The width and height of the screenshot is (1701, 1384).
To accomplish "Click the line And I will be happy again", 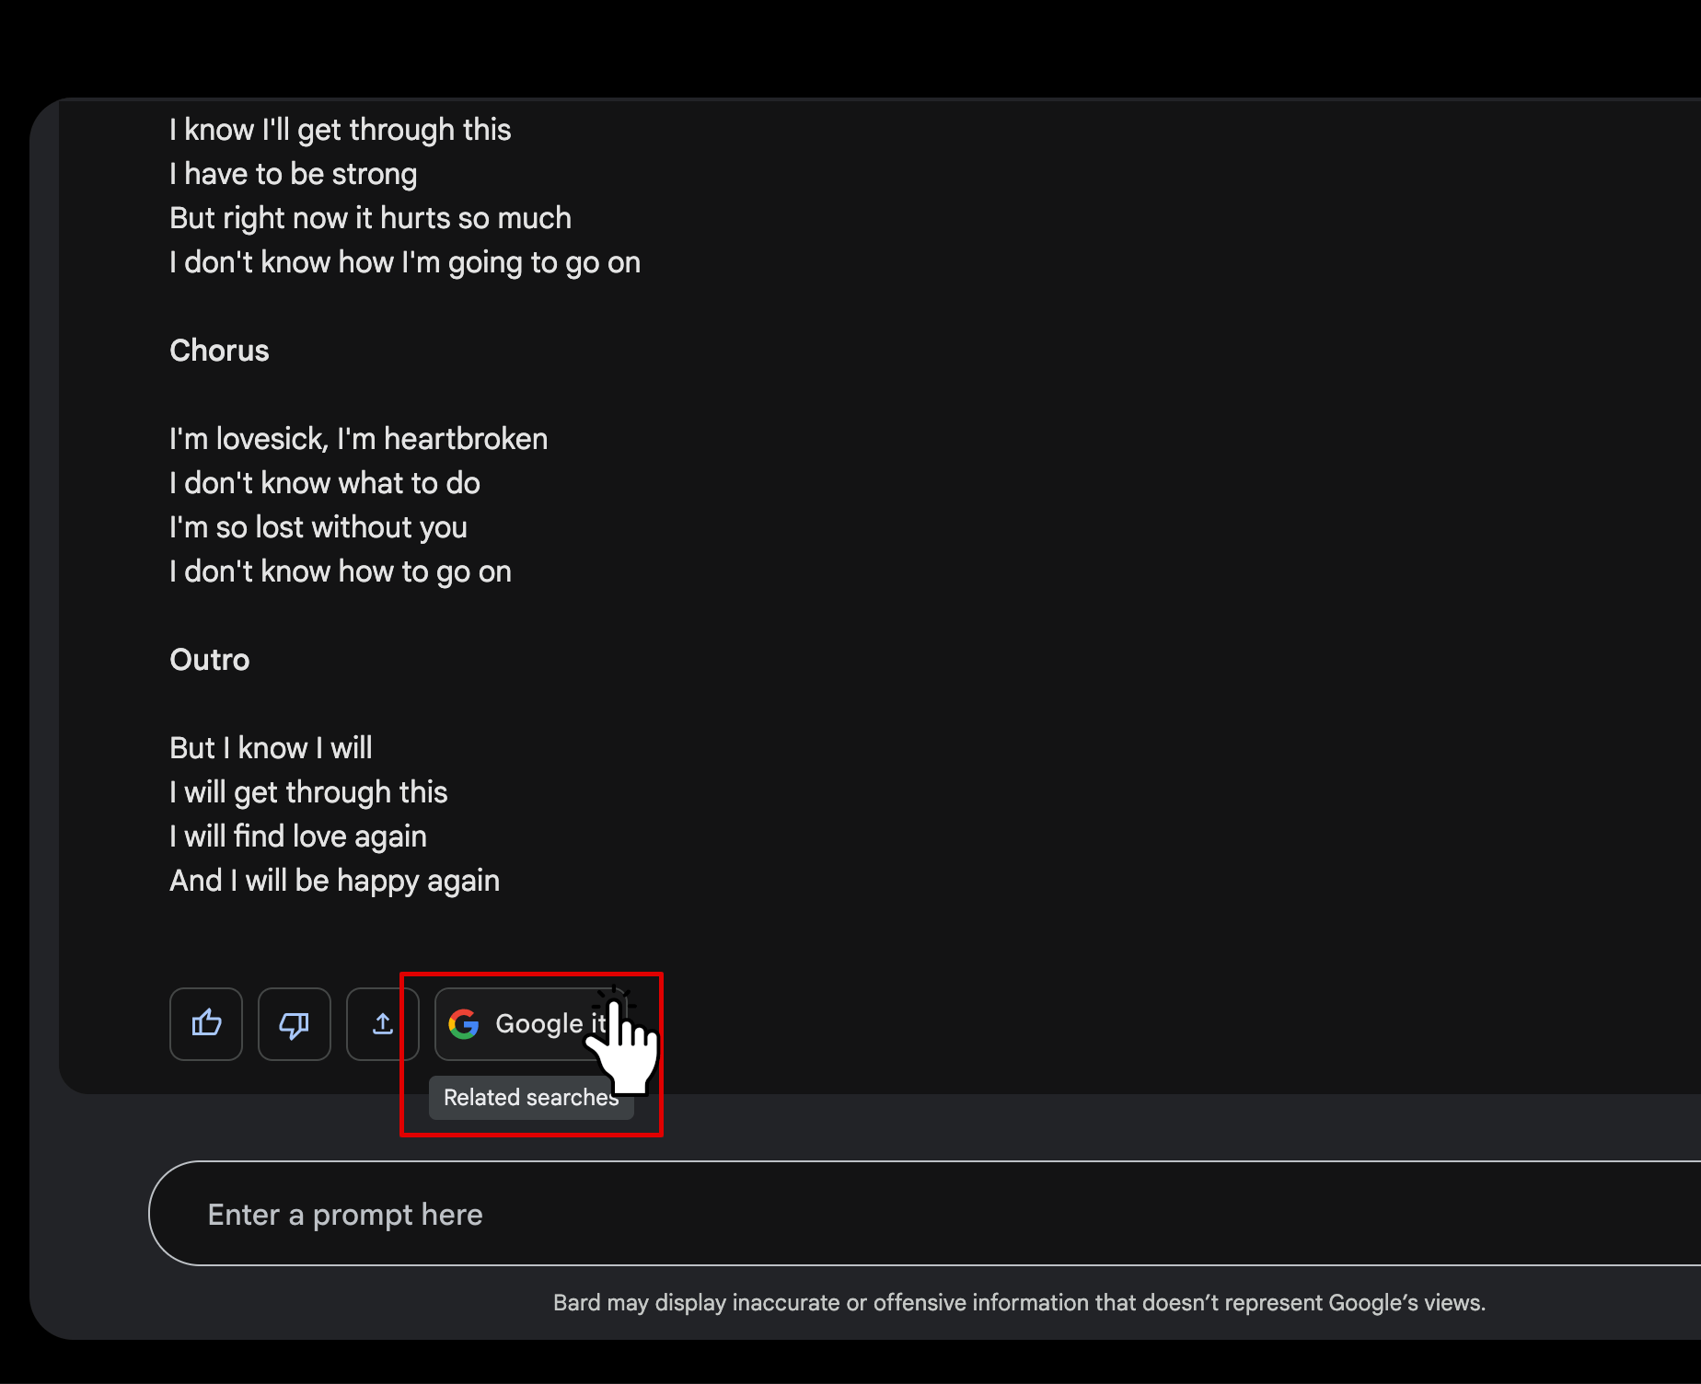I will click(334, 881).
